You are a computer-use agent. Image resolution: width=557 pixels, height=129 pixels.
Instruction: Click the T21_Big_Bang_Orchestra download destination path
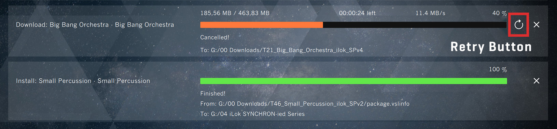(281, 50)
